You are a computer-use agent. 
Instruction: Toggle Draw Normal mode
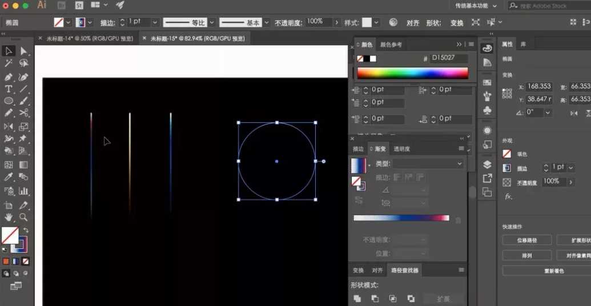tap(6, 273)
